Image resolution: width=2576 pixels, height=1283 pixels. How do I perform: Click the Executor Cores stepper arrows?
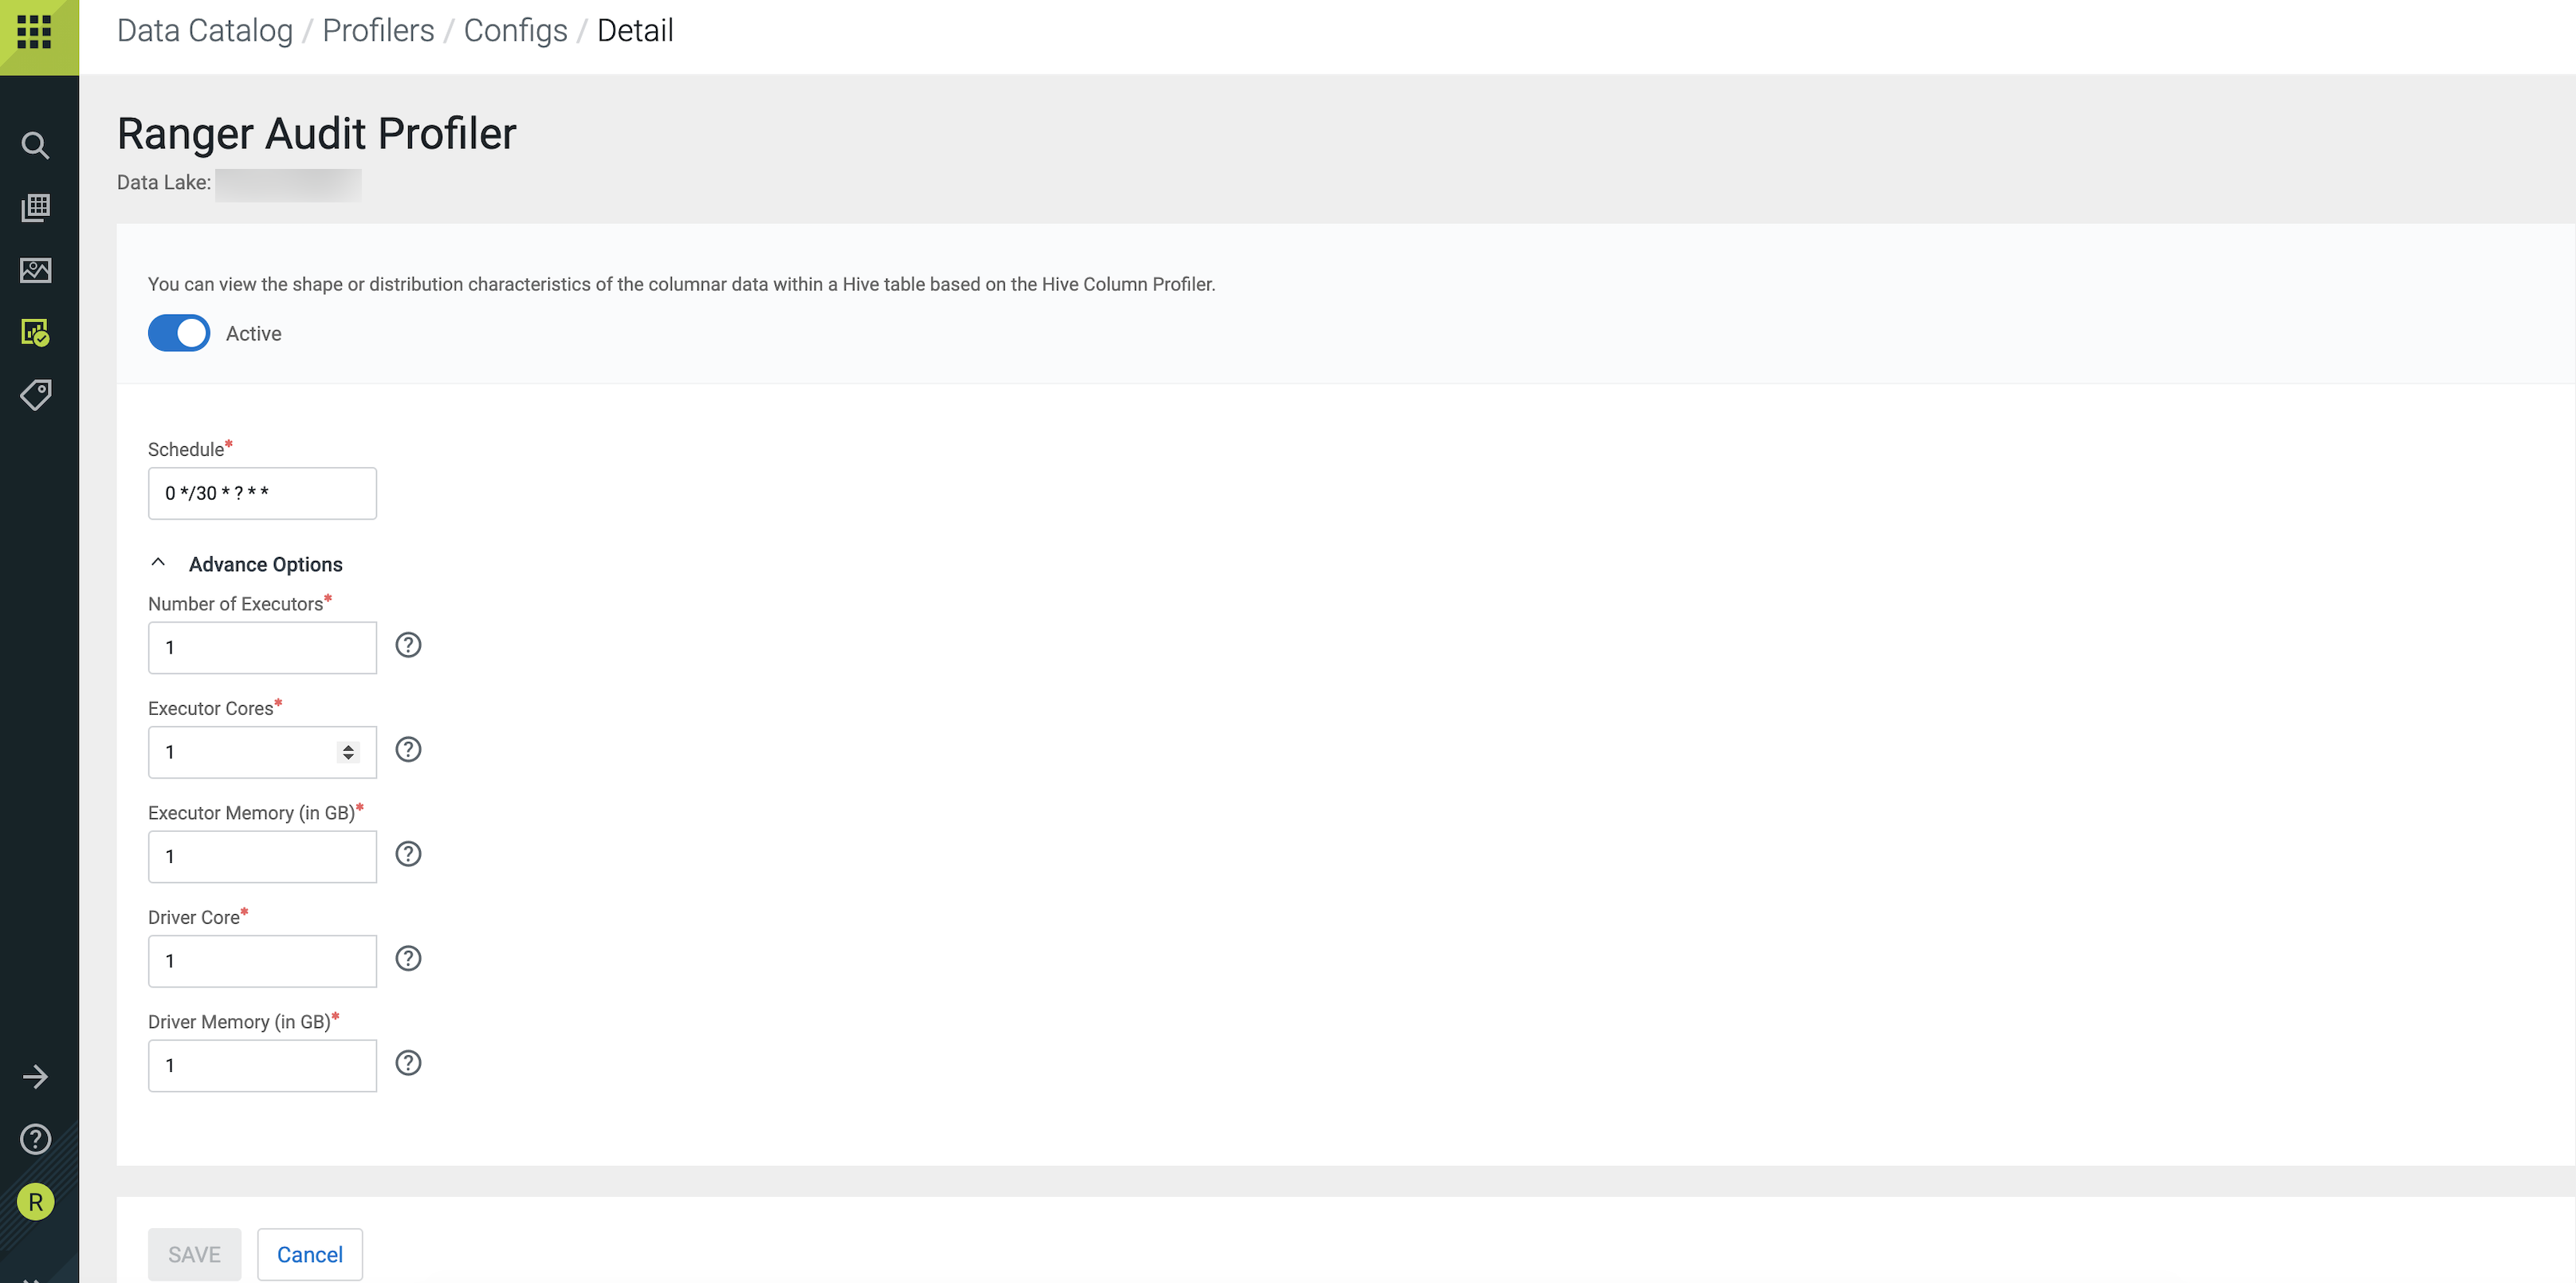(348, 752)
